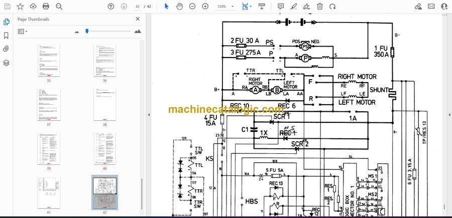
Task: Toggle the bookmarks panel icon
Action: click(x=6, y=36)
